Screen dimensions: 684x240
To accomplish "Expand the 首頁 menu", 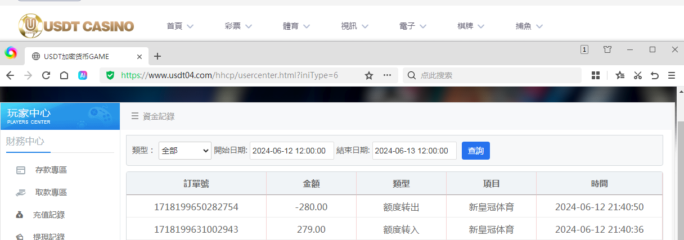I will click(180, 26).
